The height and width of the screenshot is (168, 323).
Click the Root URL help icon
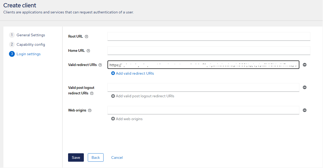click(87, 37)
